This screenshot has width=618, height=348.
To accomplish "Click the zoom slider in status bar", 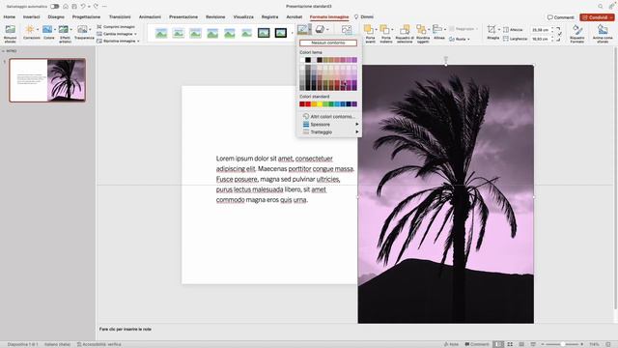I will pyautogui.click(x=562, y=344).
